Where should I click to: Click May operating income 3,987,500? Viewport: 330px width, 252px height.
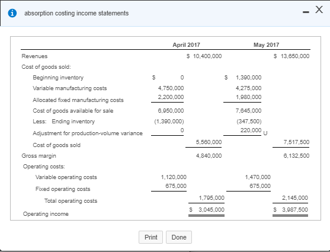click(295, 210)
